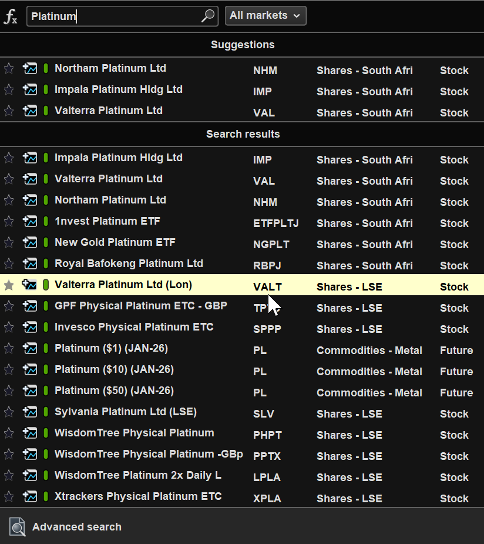The image size is (484, 544).
Task: Select 1nvest Platinum ETF result
Action: point(242,221)
